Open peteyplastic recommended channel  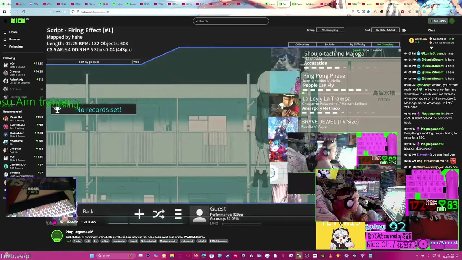pos(22,126)
